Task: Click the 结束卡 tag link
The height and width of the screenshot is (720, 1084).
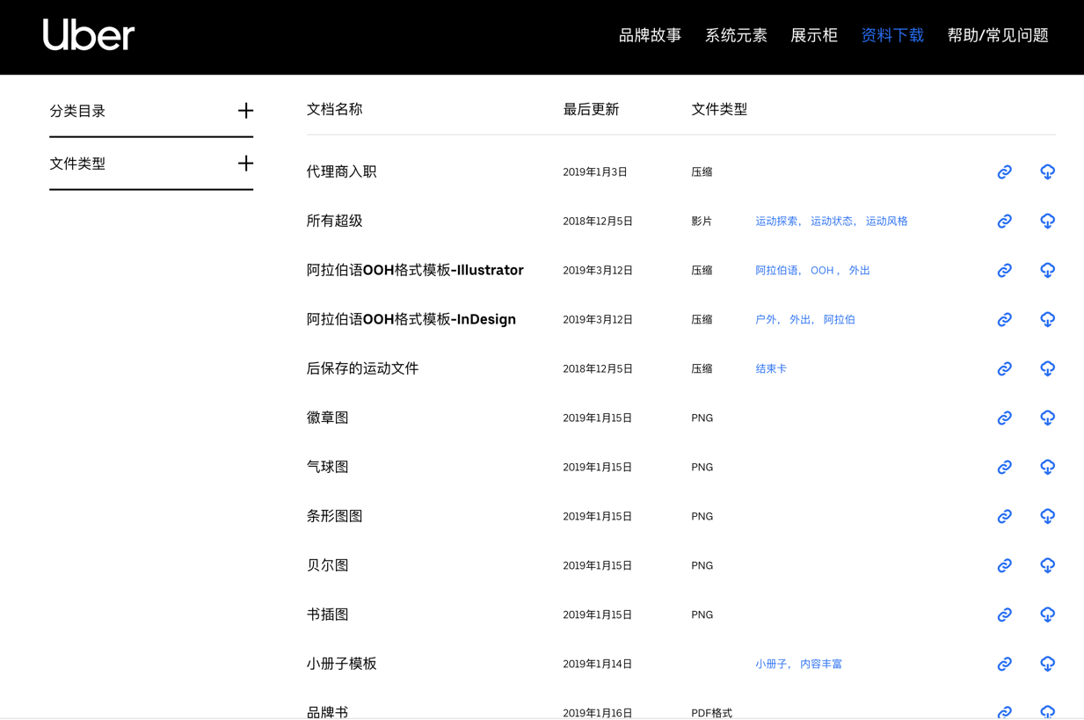Action: click(771, 369)
